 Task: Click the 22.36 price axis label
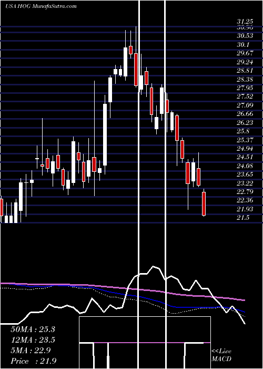coord(245,201)
